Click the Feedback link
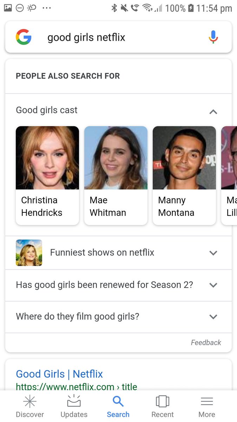Viewport: 237px width, 422px height. coord(206,343)
